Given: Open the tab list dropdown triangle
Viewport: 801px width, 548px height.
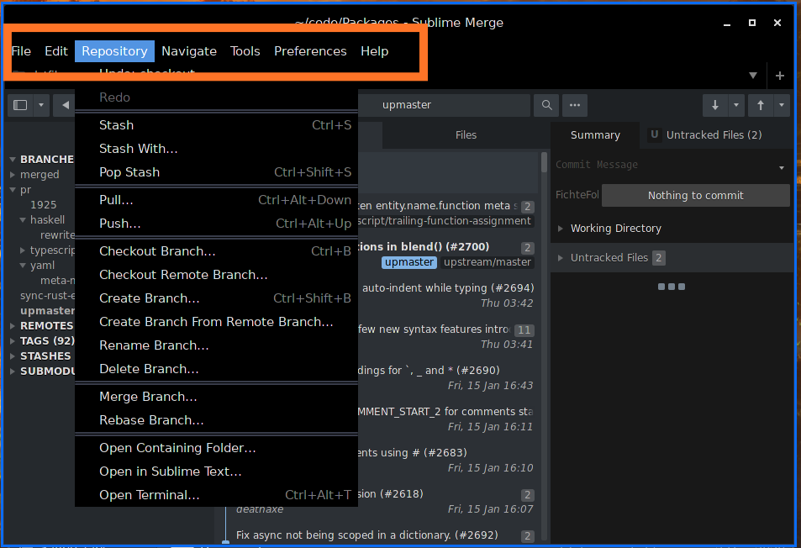Looking at the screenshot, I should click(753, 76).
